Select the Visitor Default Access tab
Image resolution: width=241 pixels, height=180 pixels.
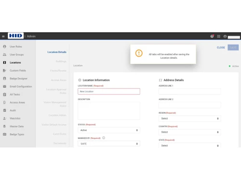[x=54, y=124]
